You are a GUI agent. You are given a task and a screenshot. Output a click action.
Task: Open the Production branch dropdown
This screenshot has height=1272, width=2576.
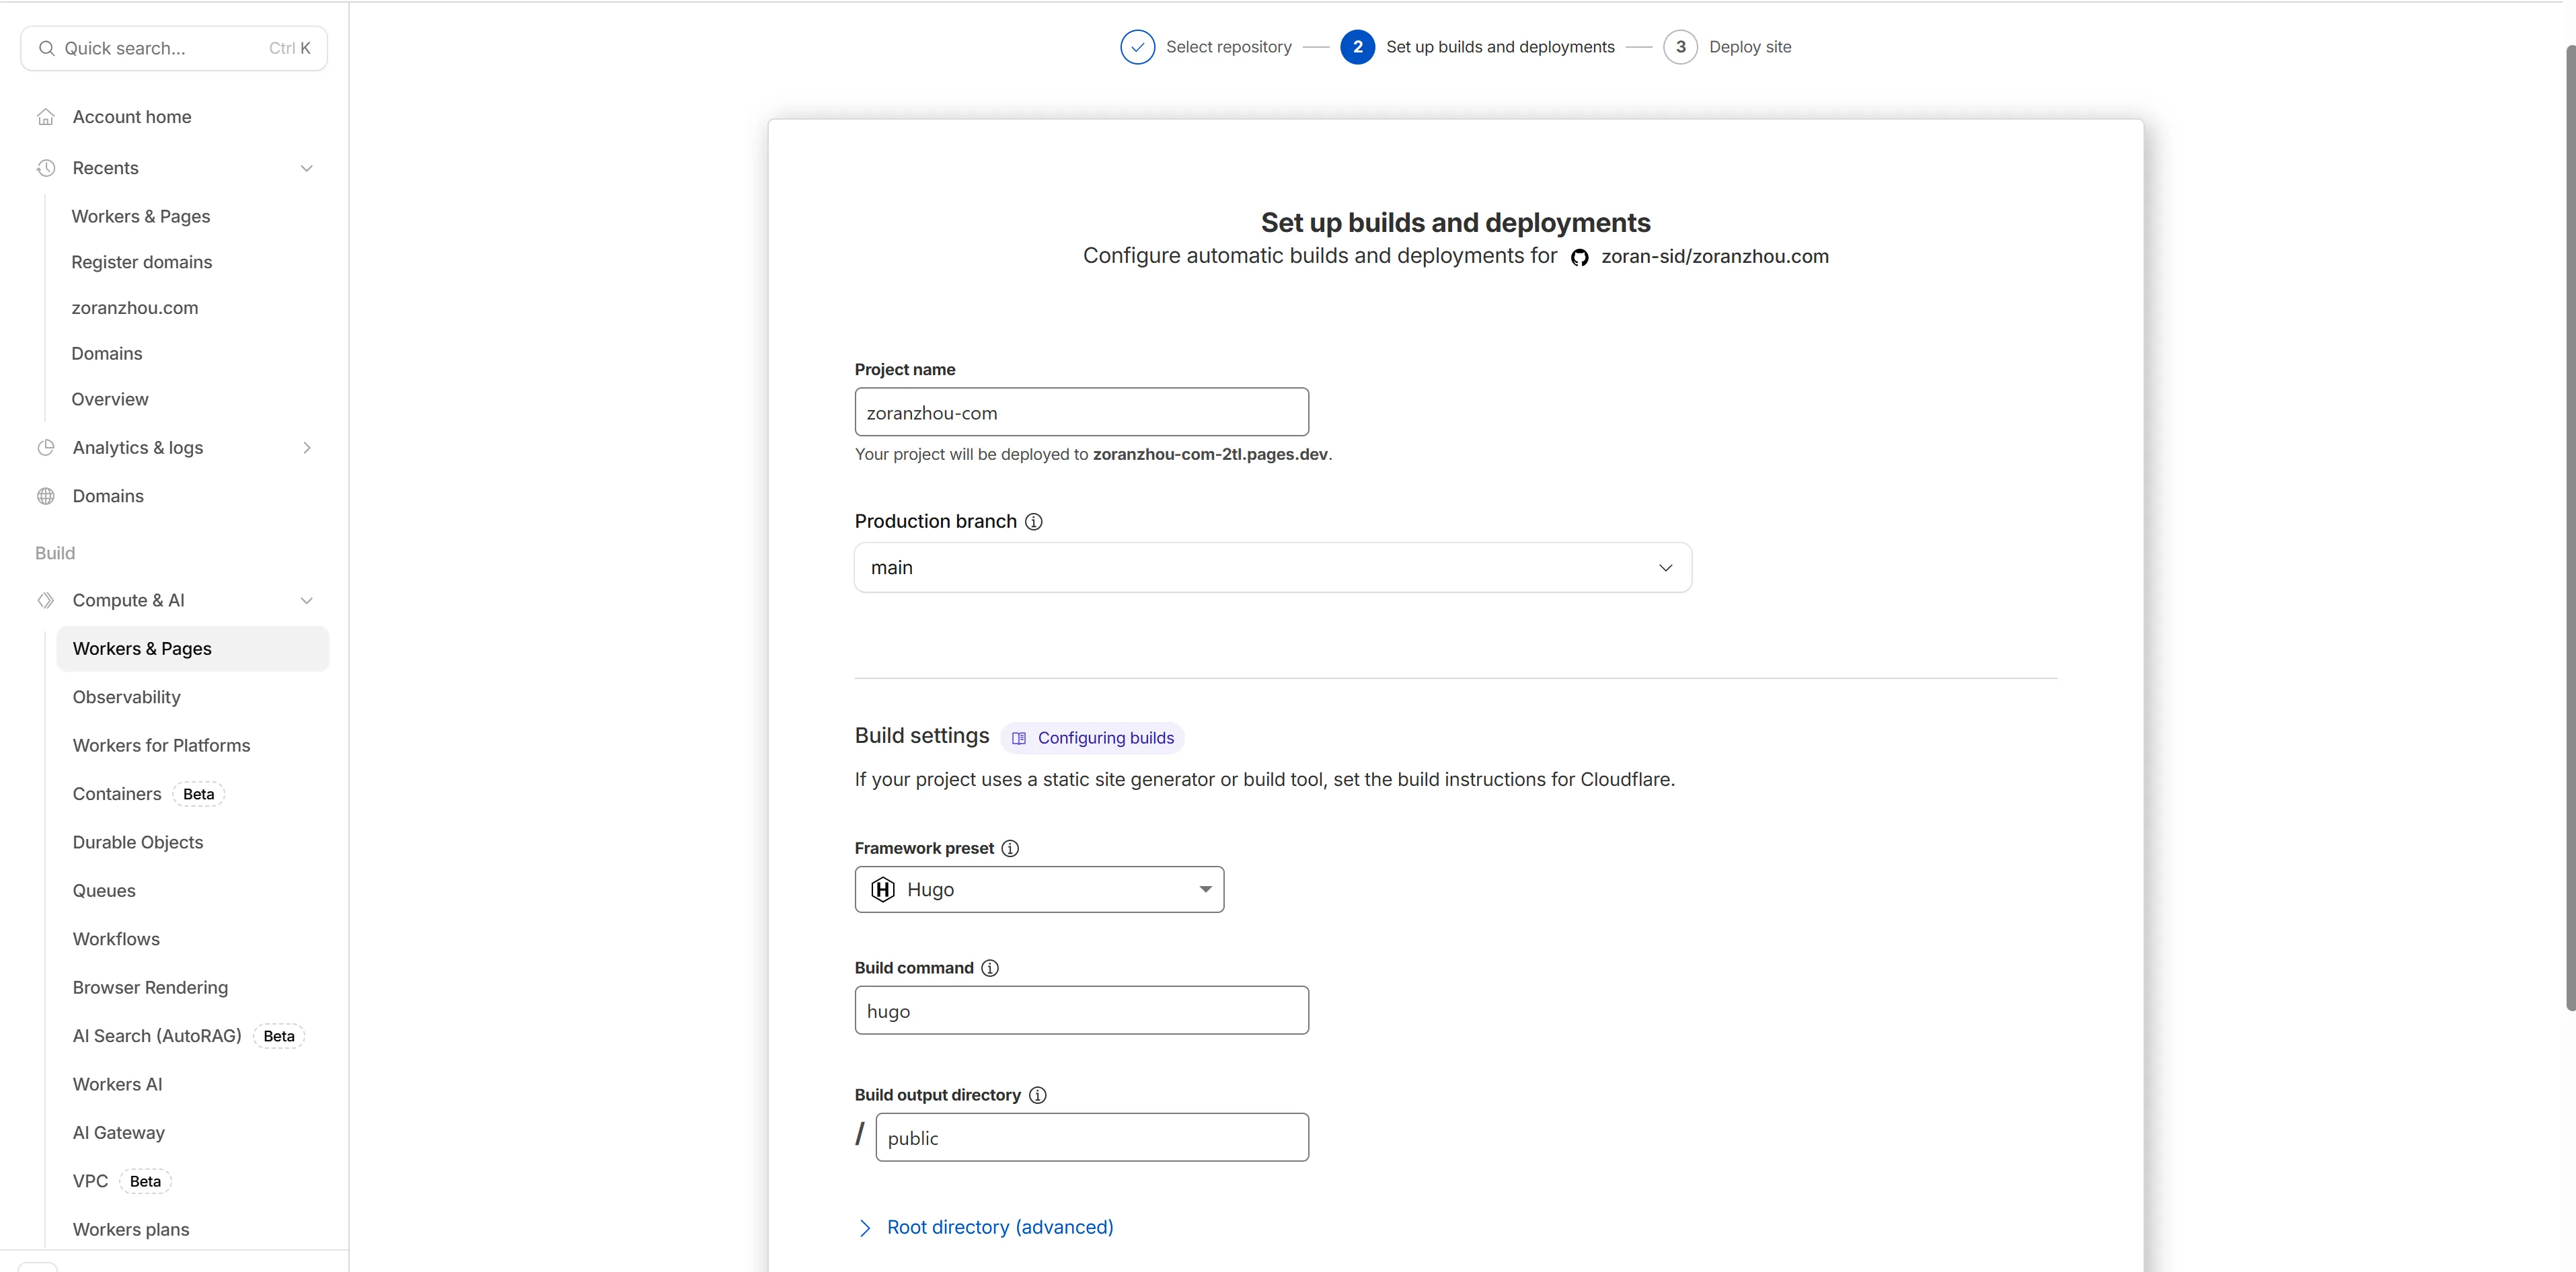click(1273, 567)
